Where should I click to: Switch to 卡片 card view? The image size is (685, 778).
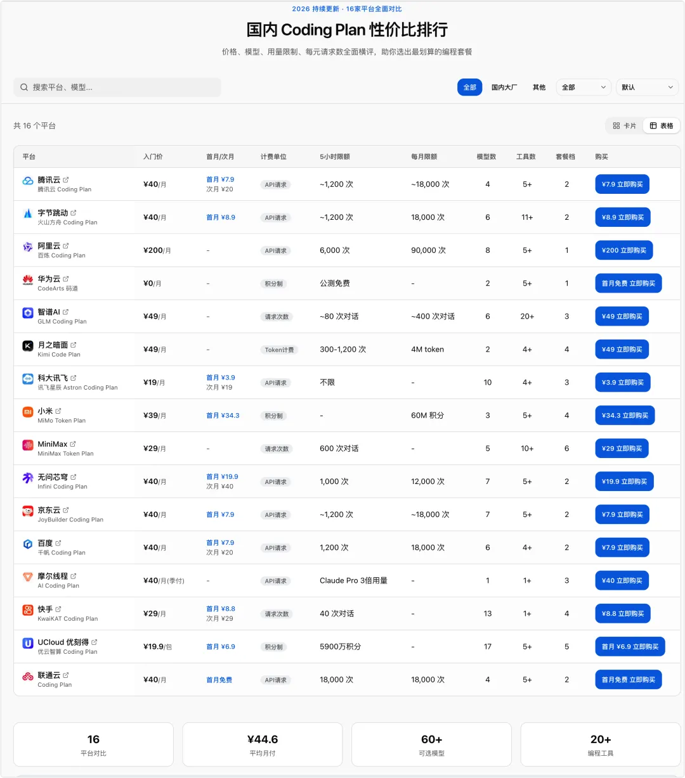(624, 125)
